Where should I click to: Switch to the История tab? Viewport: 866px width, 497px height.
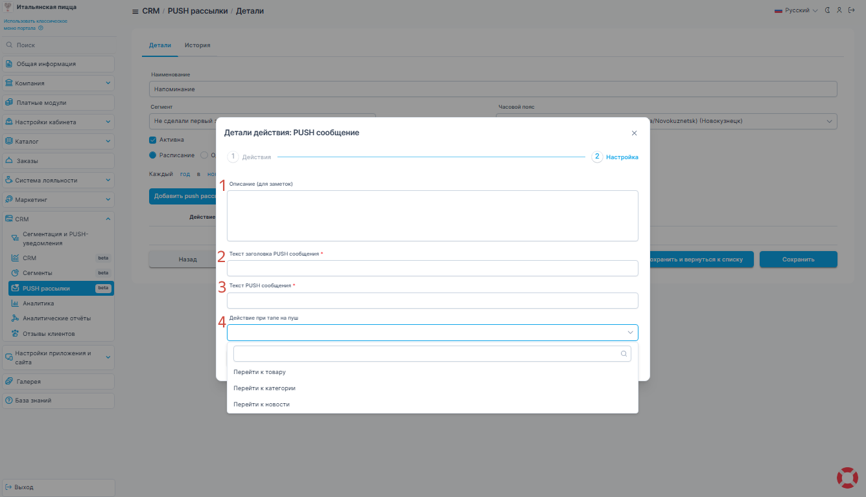(x=197, y=45)
